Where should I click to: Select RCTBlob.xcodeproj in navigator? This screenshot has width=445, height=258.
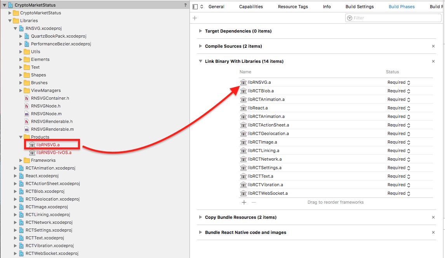45,191
